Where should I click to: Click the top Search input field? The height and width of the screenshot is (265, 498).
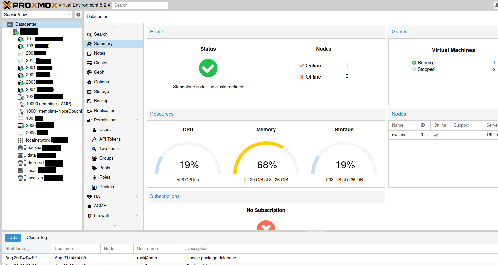click(140, 5)
